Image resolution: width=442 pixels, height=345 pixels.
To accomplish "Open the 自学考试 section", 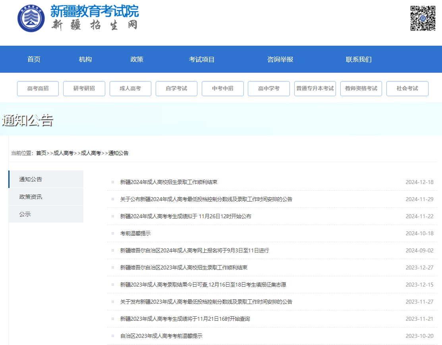I will point(176,88).
